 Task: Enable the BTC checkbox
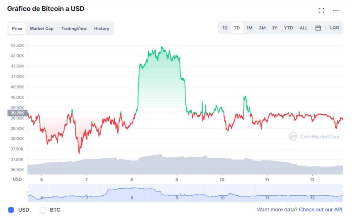tap(43, 210)
